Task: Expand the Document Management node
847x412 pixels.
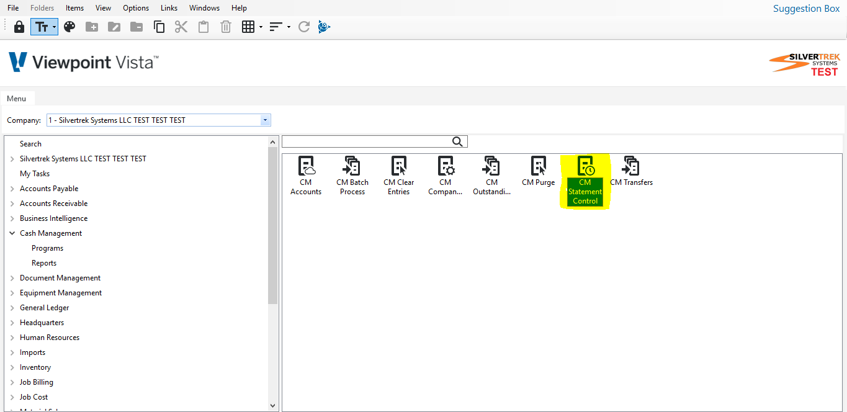Action: [12, 278]
